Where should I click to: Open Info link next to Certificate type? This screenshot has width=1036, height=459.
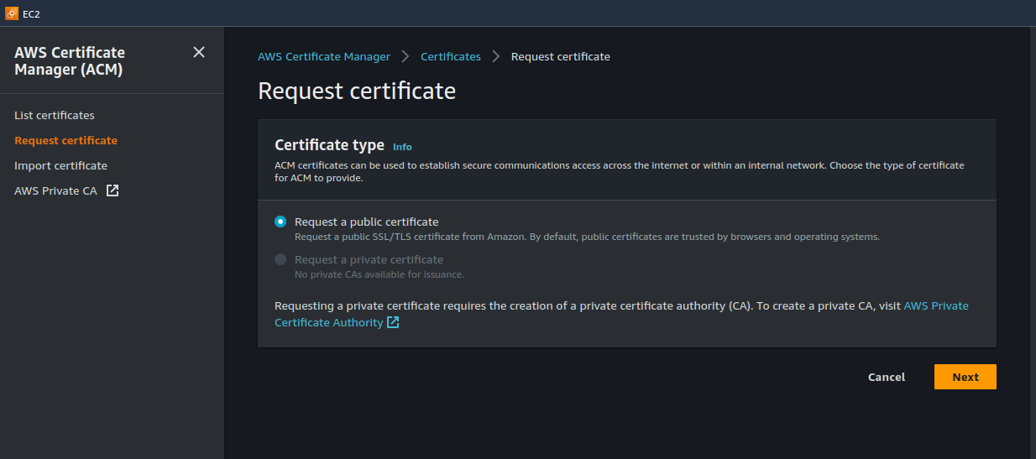(x=402, y=147)
